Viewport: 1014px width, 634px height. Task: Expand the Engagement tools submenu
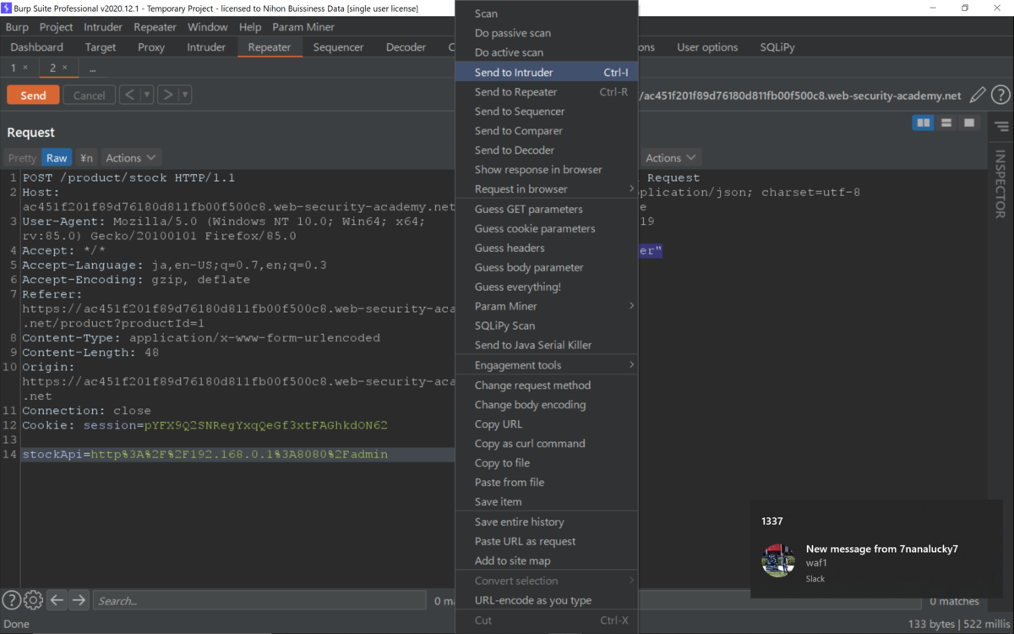(546, 365)
